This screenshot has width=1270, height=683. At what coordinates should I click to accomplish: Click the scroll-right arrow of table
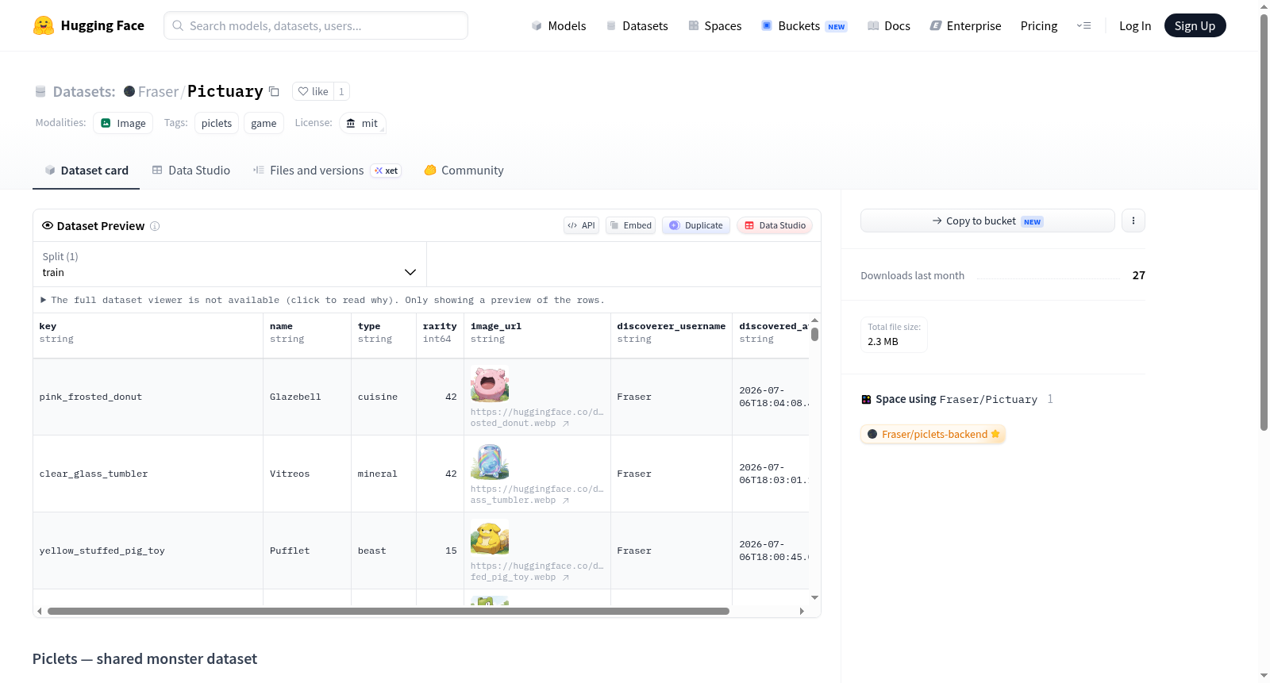coord(802,611)
